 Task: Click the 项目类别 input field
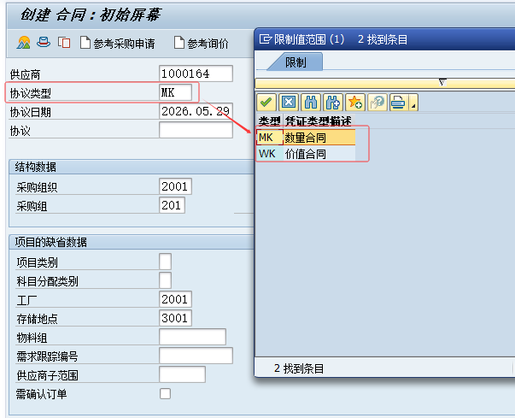point(165,262)
